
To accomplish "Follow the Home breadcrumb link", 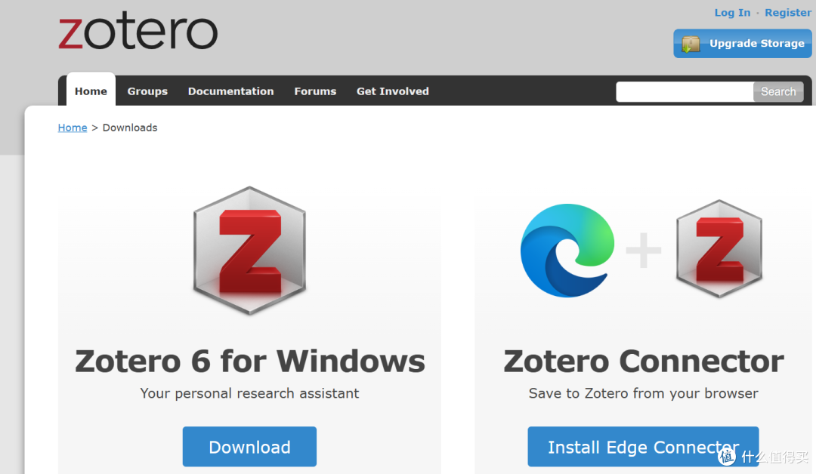I will (73, 128).
